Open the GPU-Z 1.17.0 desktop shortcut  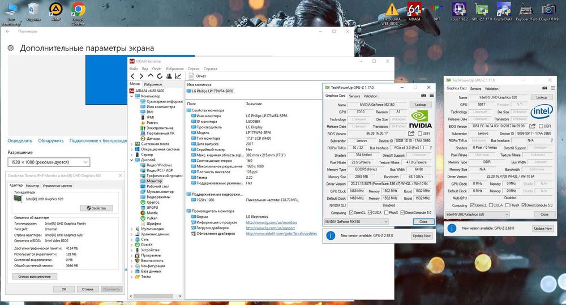click(482, 11)
